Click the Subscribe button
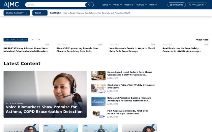This screenshot has width=212, height=132. pyautogui.click(x=176, y=5)
